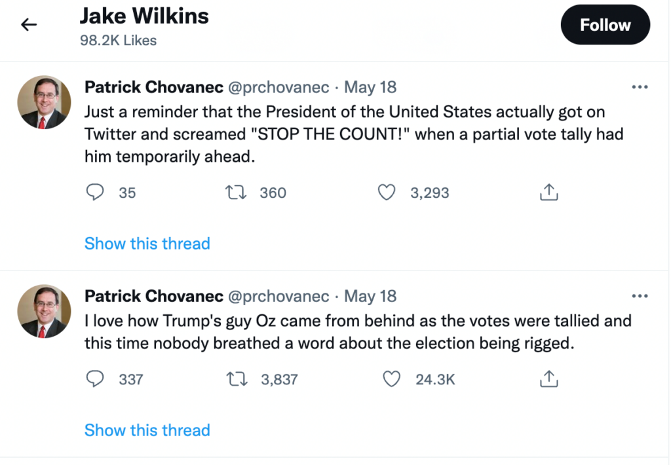This screenshot has width=671, height=465.
Task: Open more options on first tweet
Action: pyautogui.click(x=639, y=87)
